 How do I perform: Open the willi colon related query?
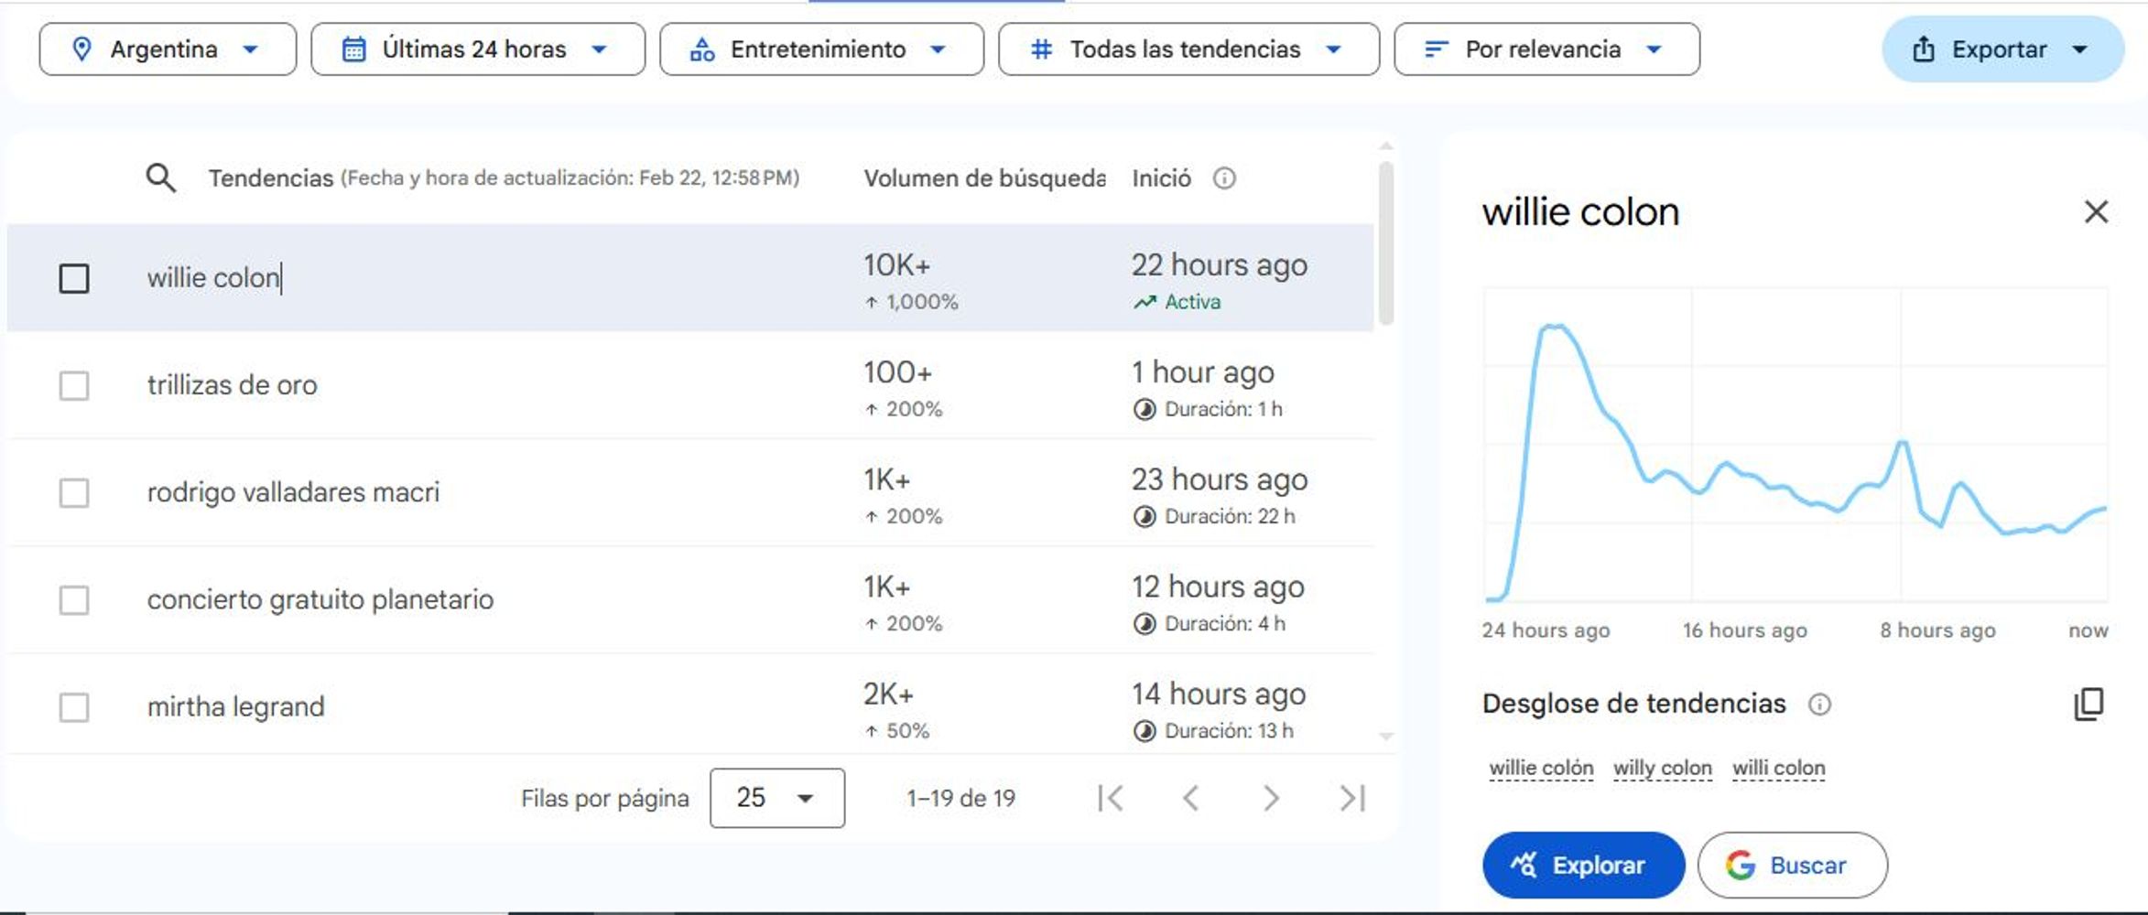(1778, 768)
